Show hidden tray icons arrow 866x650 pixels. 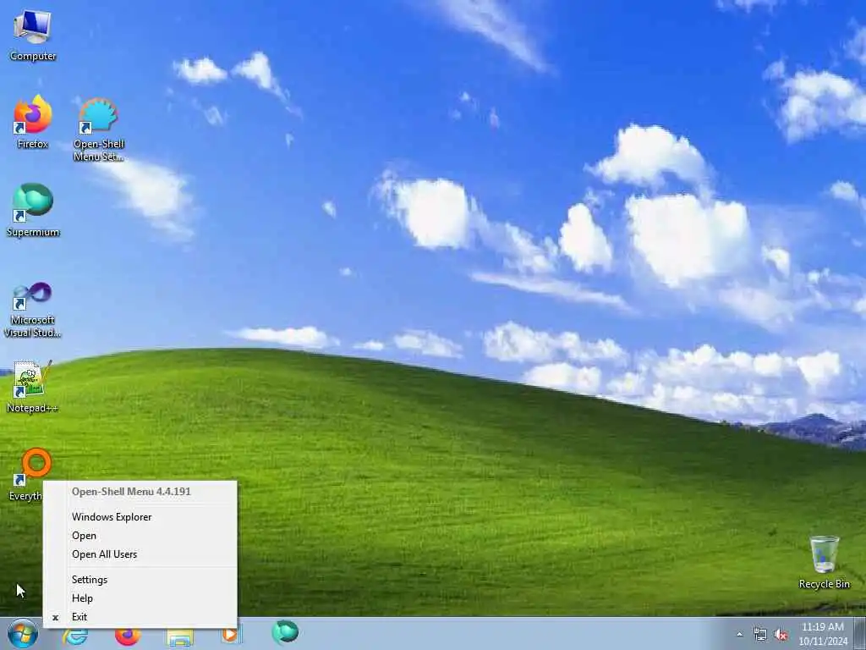(x=739, y=635)
